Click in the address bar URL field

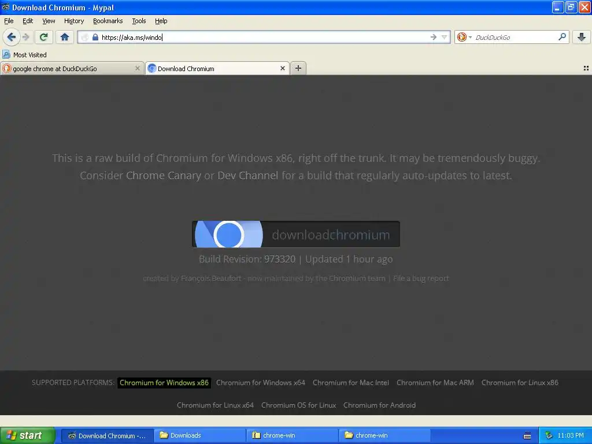click(x=264, y=37)
